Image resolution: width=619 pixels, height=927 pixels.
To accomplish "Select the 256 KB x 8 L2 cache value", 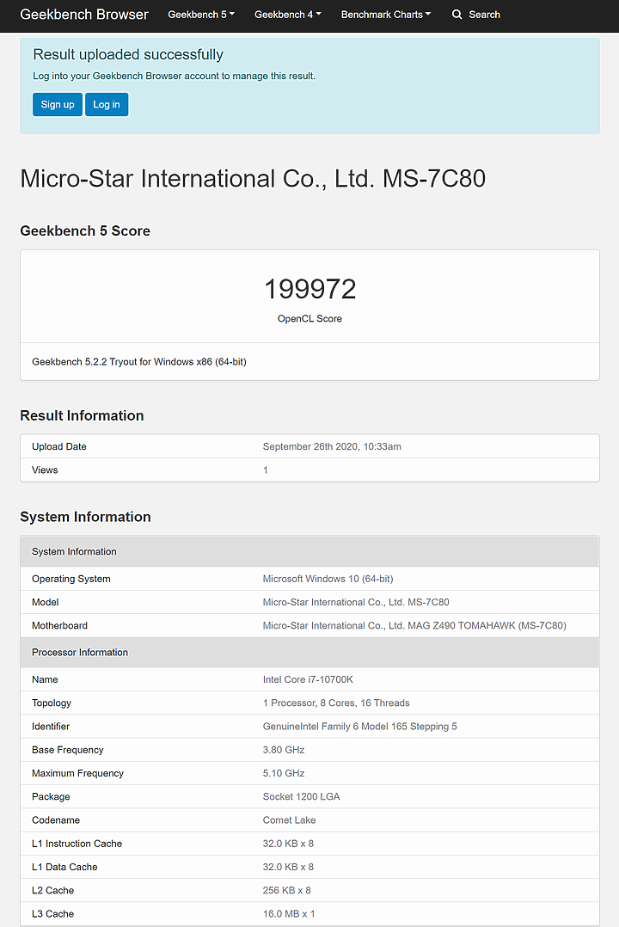I will [x=287, y=890].
